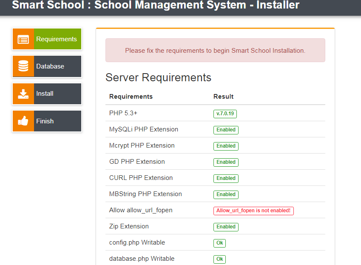Go to the Database step tab
The image size is (361, 265).
(x=50, y=66)
